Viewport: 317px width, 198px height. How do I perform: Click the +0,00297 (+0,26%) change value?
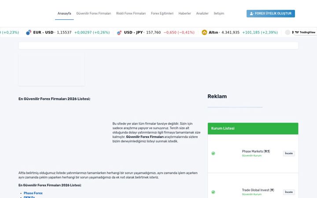point(92,32)
